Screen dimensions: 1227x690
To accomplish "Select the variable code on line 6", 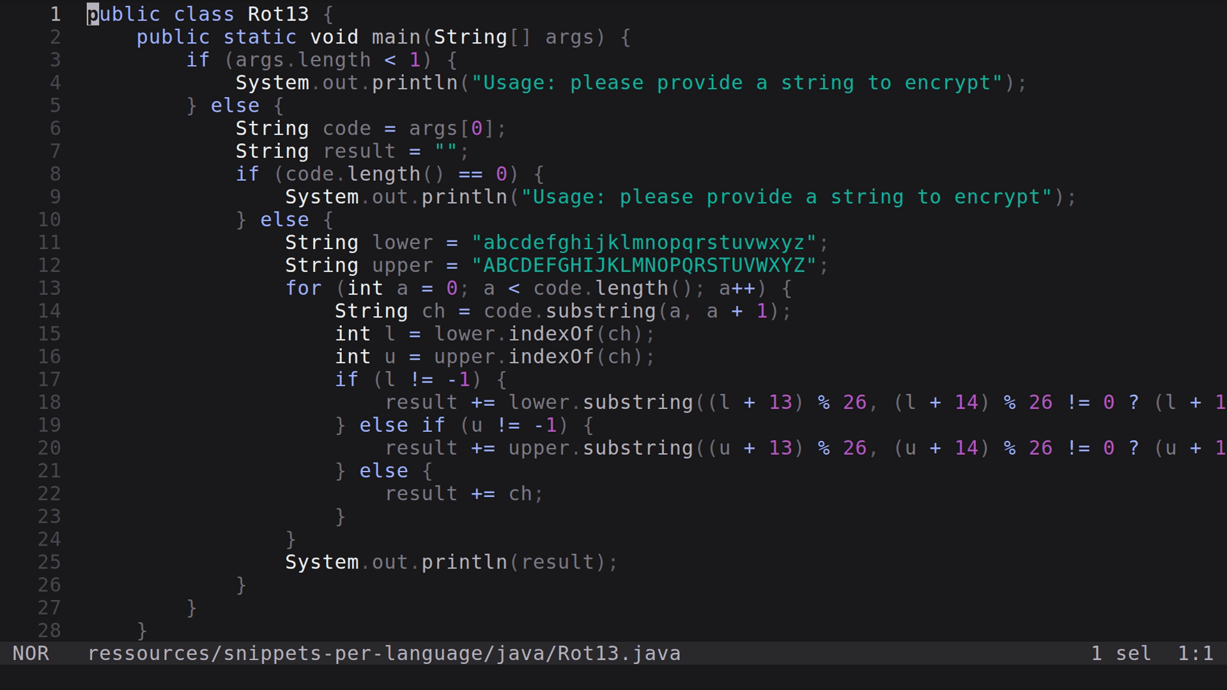I will pos(347,128).
